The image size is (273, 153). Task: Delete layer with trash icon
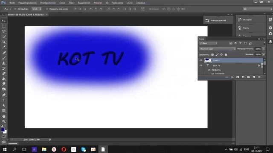[259, 77]
